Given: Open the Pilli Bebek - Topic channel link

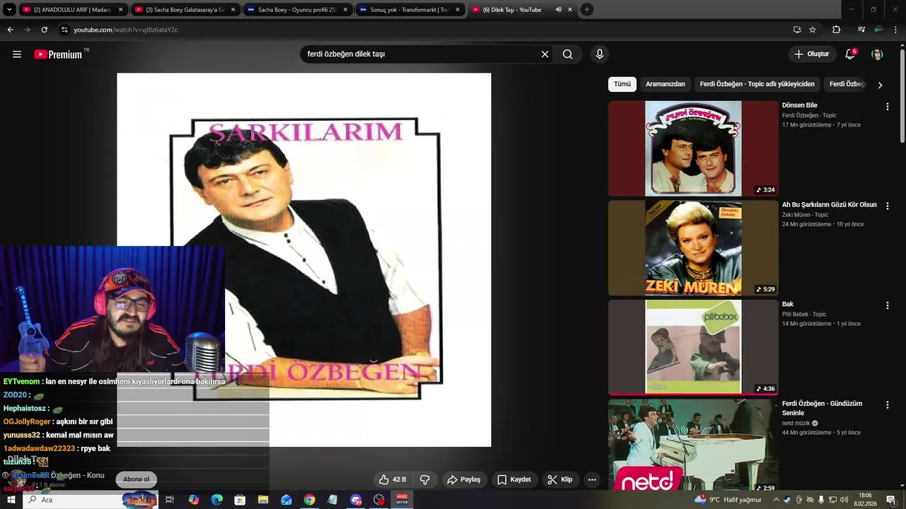Looking at the screenshot, I should [x=804, y=315].
